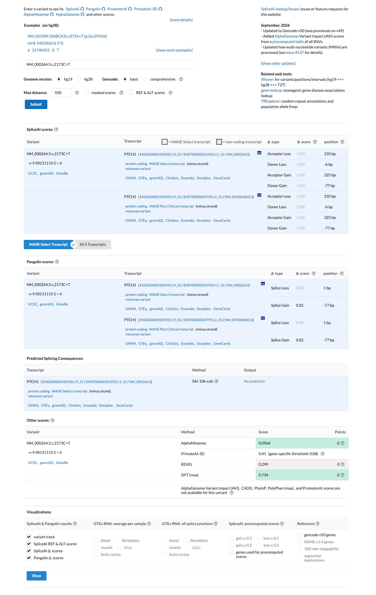
Task: Click help icon next to SAI-10k-calc method
Action: (x=216, y=381)
